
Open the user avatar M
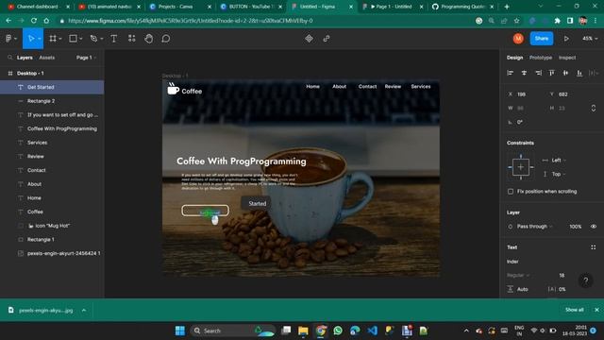(518, 39)
